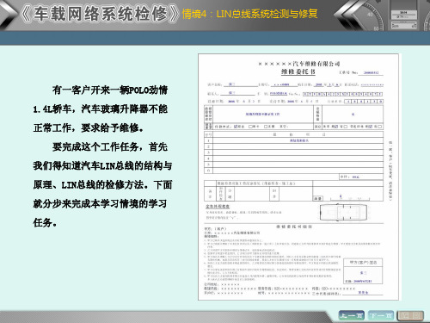This screenshot has height=323, width=430.
Task: Click the text line 原理、LIN总线的检修方法。下面
Action: point(102,184)
